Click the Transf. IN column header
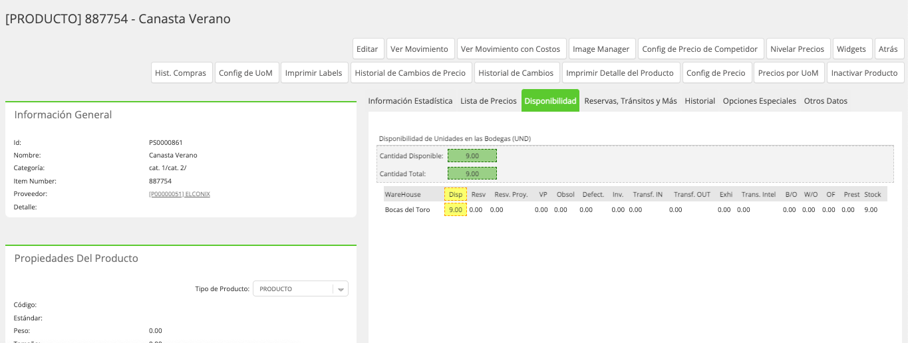 [647, 194]
